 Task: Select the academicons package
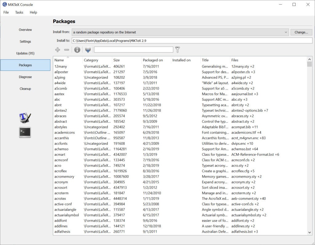(x=65, y=132)
